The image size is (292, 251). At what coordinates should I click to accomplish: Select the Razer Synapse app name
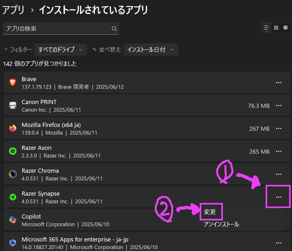click(40, 194)
